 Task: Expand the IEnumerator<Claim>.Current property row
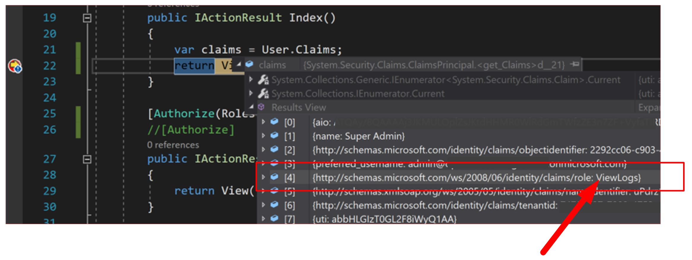251,79
